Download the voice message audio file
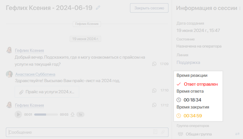This screenshot has width=243, height=139. pos(72,114)
